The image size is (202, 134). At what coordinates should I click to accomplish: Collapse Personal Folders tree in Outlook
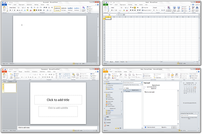pyautogui.click(x=104, y=92)
